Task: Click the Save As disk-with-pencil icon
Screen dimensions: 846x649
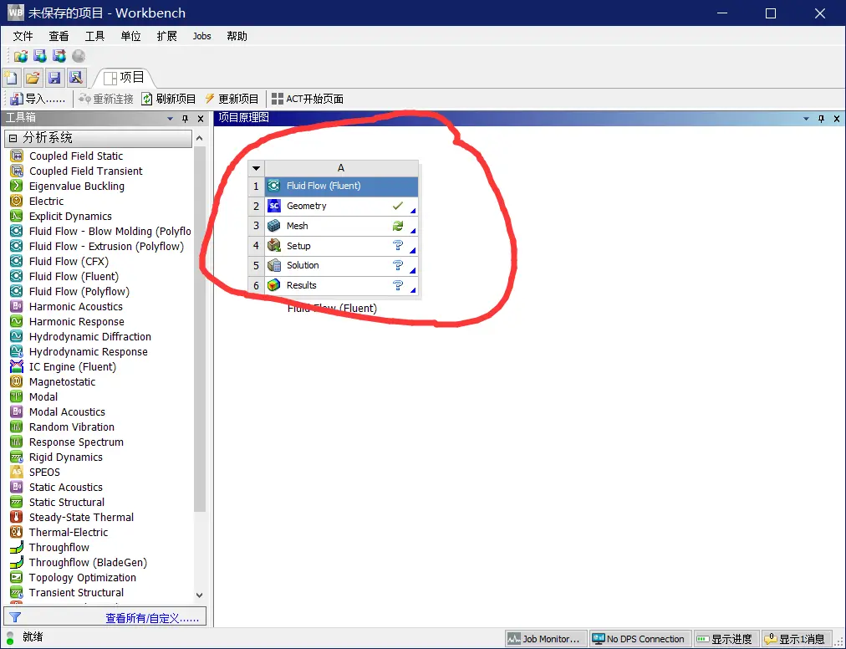Action: click(75, 78)
